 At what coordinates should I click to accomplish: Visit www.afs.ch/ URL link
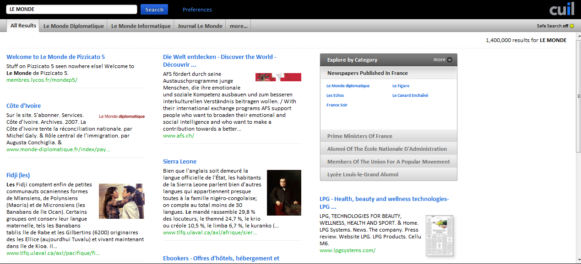pyautogui.click(x=179, y=136)
